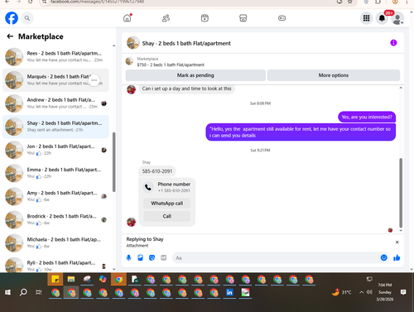Show hidden system tray icons
This screenshot has width=414, height=312.
361,292
